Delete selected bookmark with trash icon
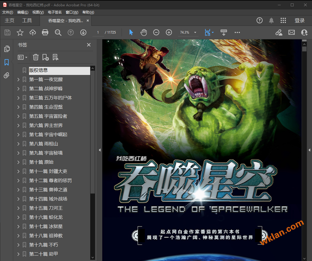The width and height of the screenshot is (312, 261). [x=36, y=57]
